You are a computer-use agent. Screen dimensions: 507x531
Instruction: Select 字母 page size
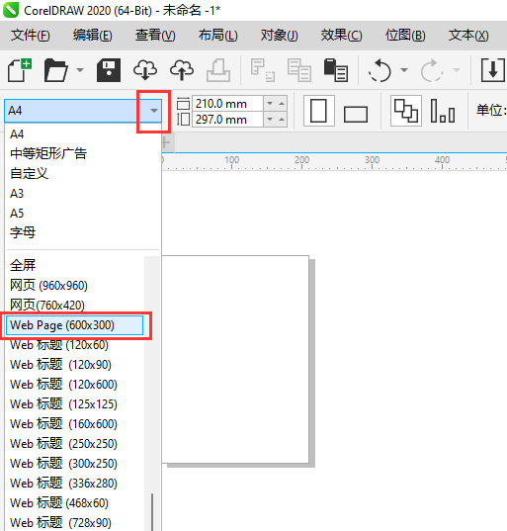83,232
